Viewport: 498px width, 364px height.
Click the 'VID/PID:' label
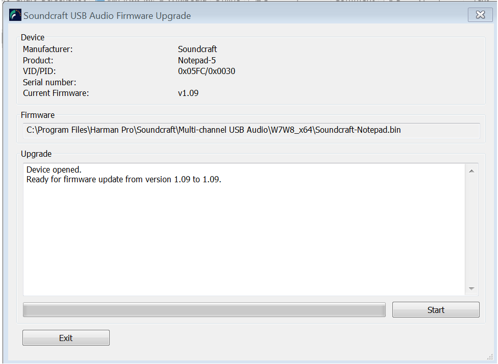point(39,71)
